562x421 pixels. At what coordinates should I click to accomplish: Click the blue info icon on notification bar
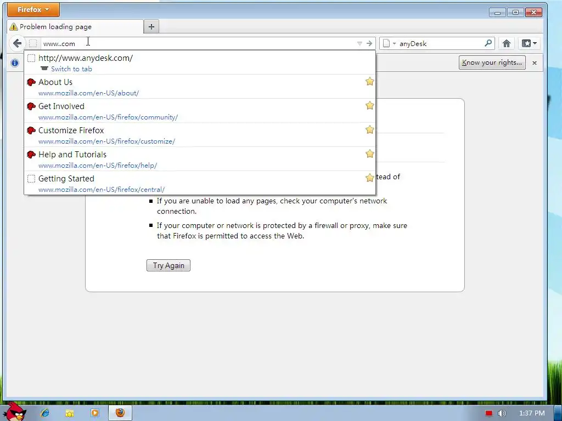(15, 63)
